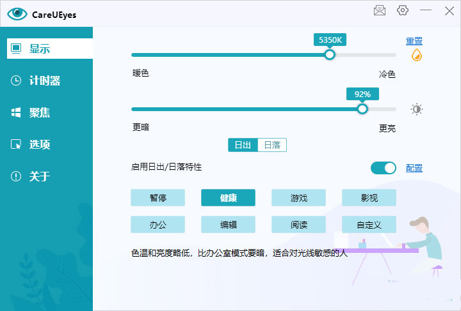The height and width of the screenshot is (311, 461).
Task: Select the 日落 sunset segment
Action: (x=272, y=145)
